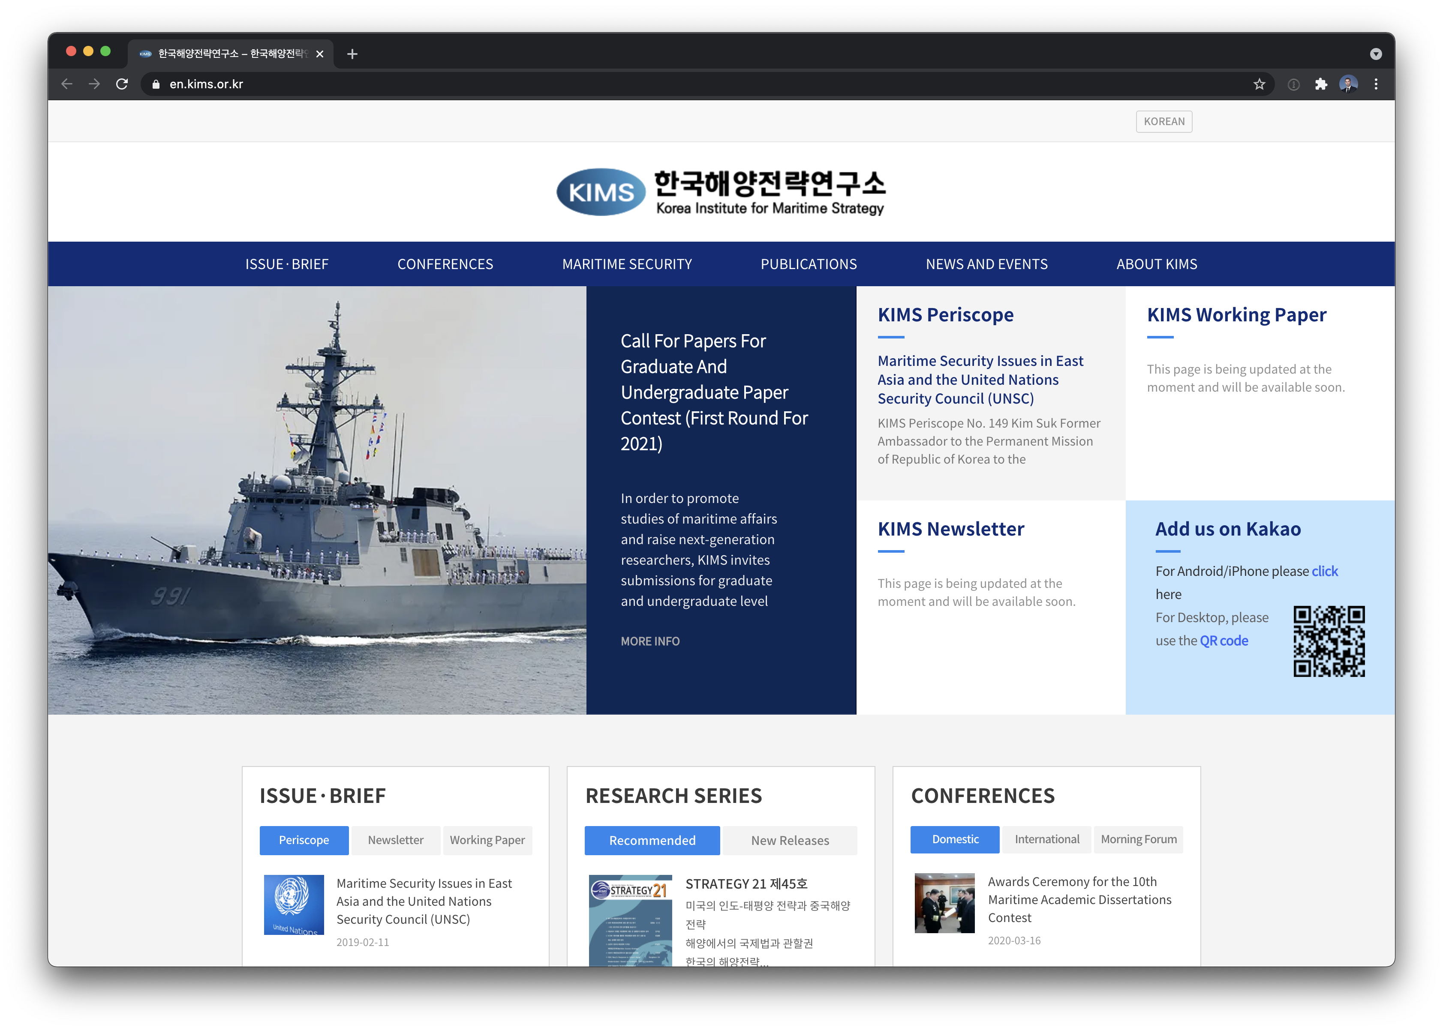1443x1030 pixels.
Task: Click the STRATEGY 21 cover thumbnail
Action: [631, 920]
